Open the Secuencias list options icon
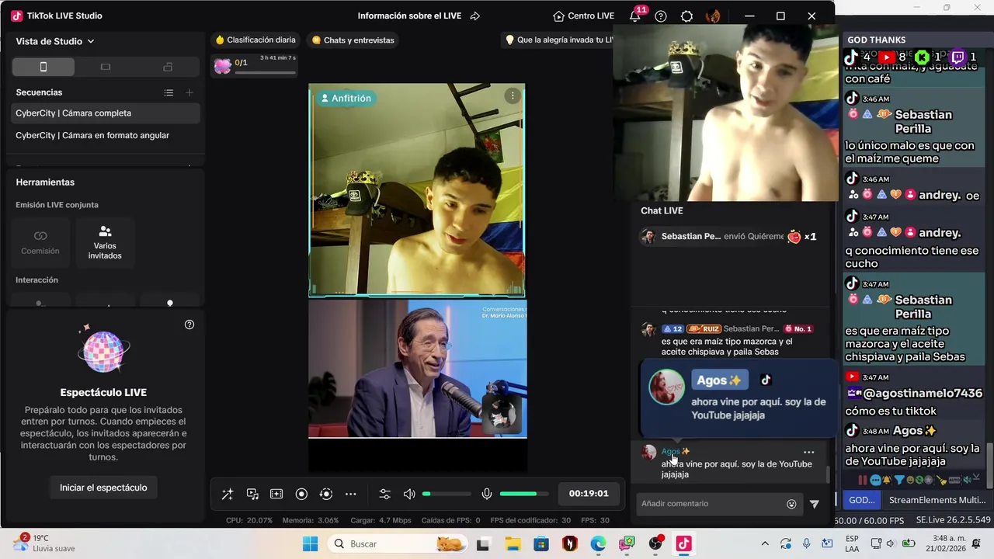The height and width of the screenshot is (559, 994). (169, 92)
